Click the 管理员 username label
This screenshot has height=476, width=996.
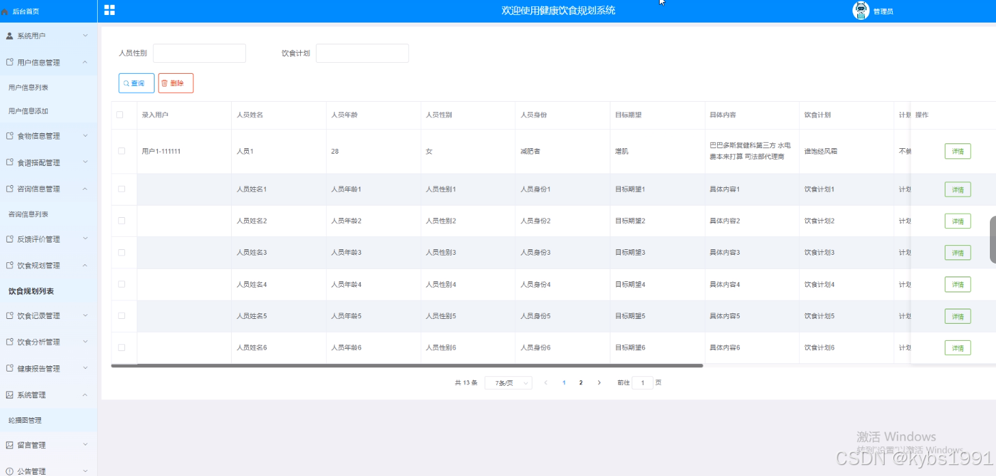click(x=883, y=12)
